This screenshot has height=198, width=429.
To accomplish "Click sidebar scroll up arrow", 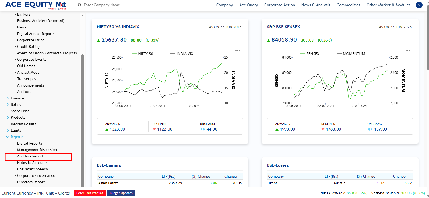I will 82,16.
